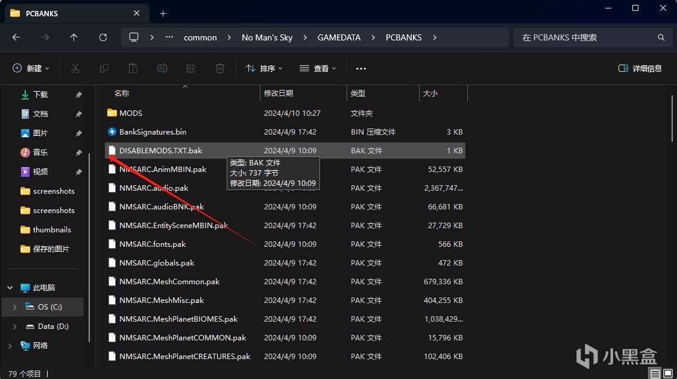The height and width of the screenshot is (379, 677).
Task: Click the Rename icon in toolbar
Action: coord(162,68)
